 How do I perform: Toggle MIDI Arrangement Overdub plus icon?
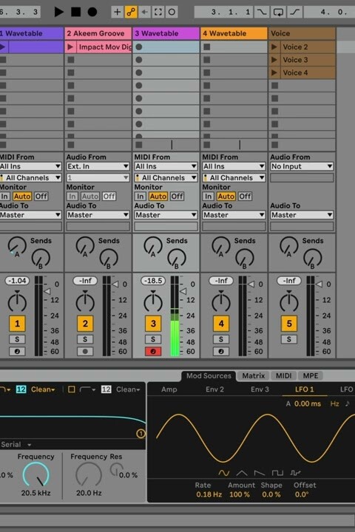[117, 13]
